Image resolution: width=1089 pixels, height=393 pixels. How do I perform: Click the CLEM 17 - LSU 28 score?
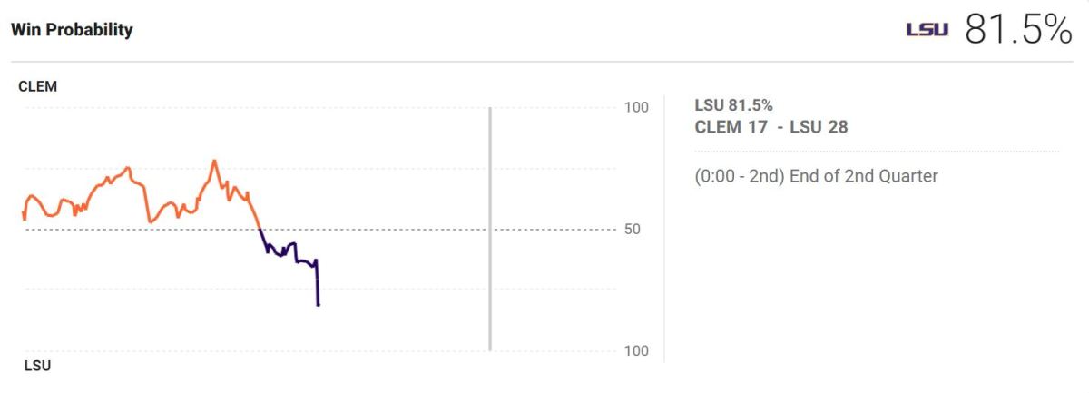771,127
